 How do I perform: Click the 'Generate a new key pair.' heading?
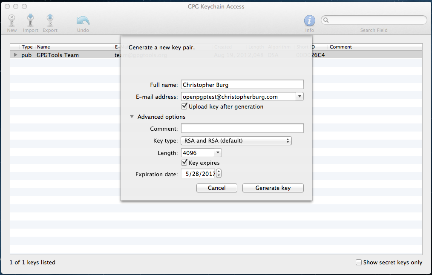tap(162, 47)
